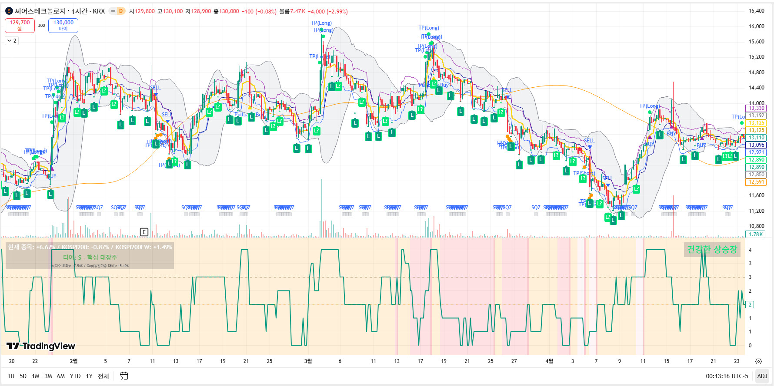774x386 pixels.
Task: Click the 129,700 셀 sell button
Action: 20,25
